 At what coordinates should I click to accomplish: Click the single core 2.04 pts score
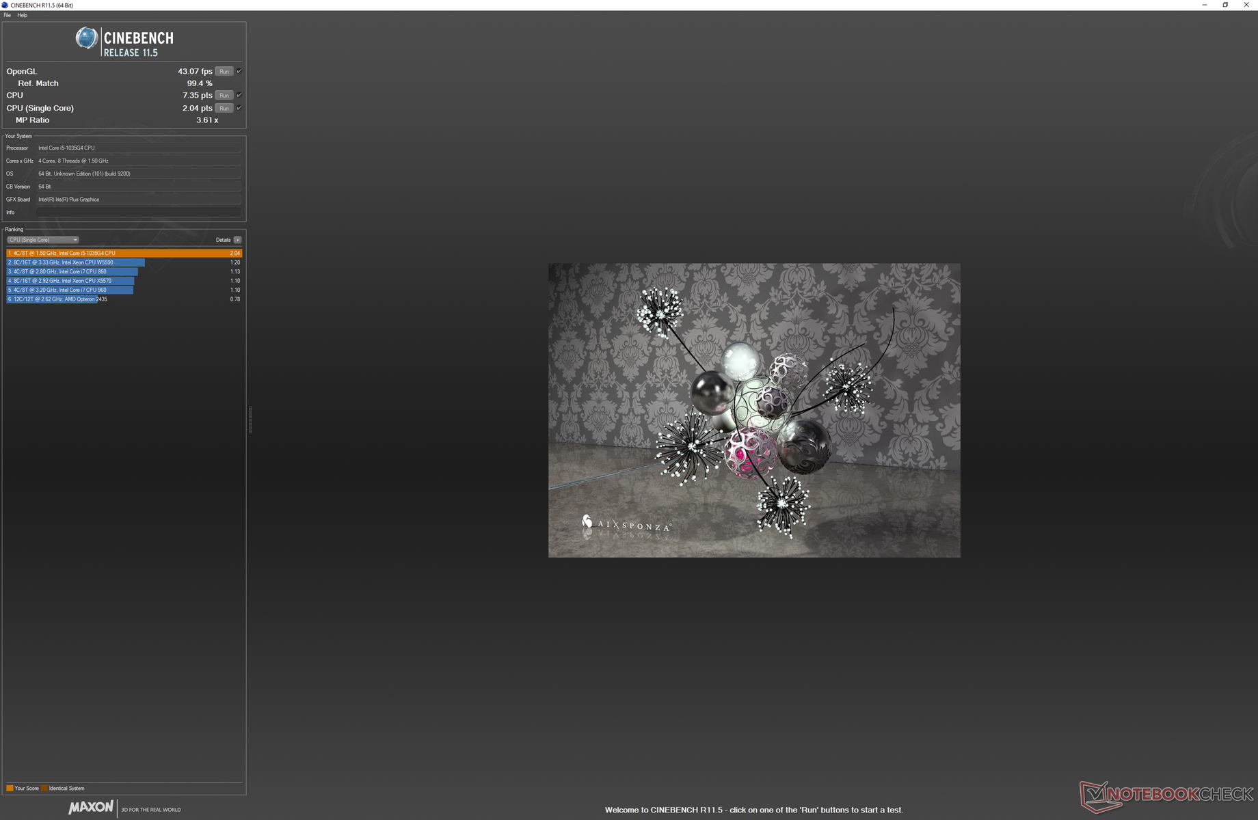pos(197,108)
